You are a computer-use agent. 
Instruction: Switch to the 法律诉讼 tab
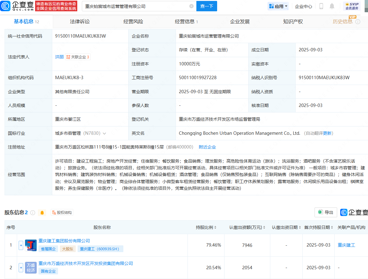[x=80, y=22]
